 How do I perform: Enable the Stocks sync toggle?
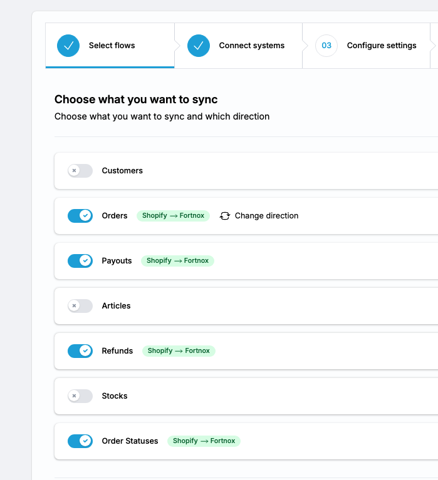click(x=80, y=396)
